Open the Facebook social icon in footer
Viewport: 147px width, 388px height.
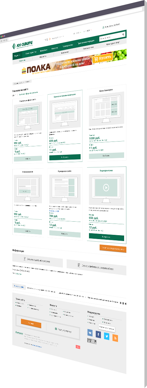(x=98, y=335)
